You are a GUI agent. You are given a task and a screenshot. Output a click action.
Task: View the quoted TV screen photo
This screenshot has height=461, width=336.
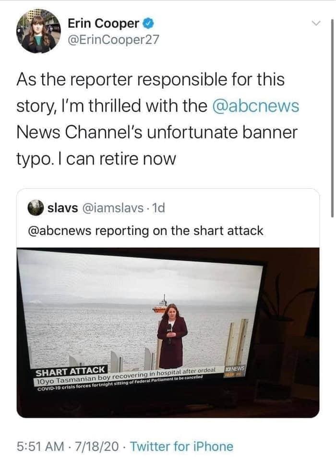pos(168,332)
